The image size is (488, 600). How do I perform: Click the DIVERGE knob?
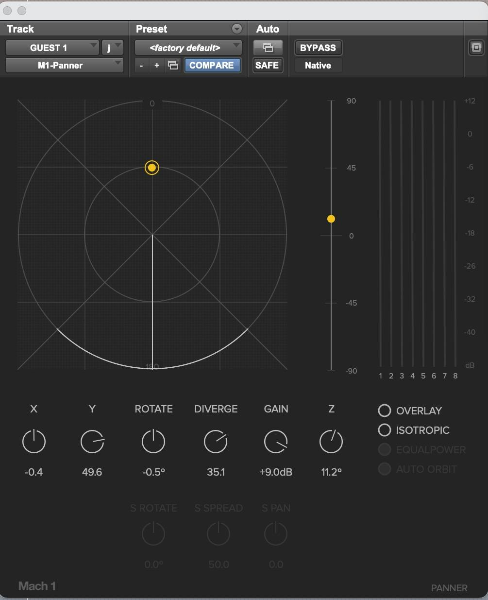pyautogui.click(x=216, y=442)
